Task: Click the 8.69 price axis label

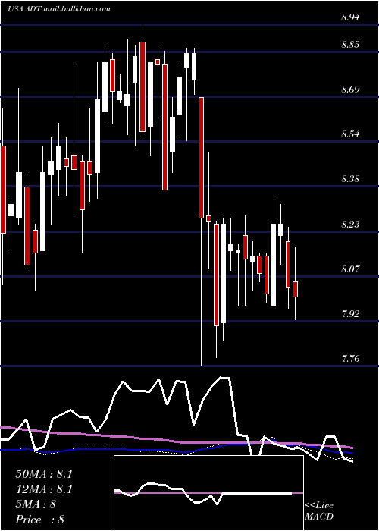Action: (350, 90)
